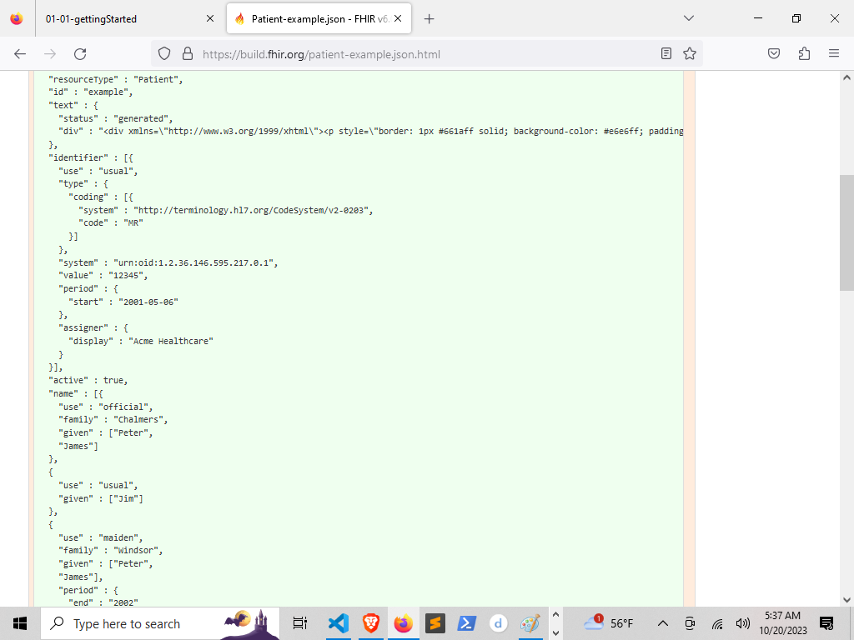Click the "end" : "2002" period line
Image resolution: width=854 pixels, height=640 pixels.
click(103, 603)
